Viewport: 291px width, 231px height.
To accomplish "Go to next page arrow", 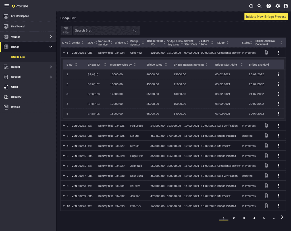I will [282, 217].
